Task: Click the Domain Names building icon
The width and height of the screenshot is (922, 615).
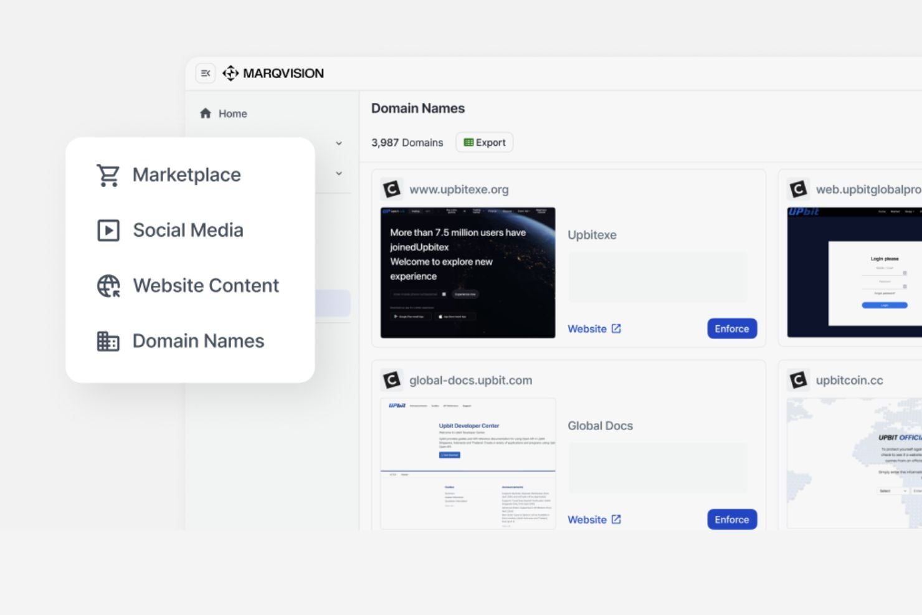Action: 108,341
